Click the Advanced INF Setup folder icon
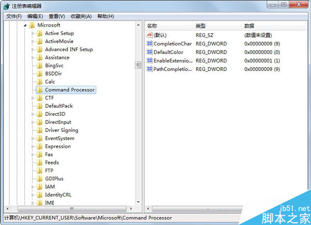 40,50
